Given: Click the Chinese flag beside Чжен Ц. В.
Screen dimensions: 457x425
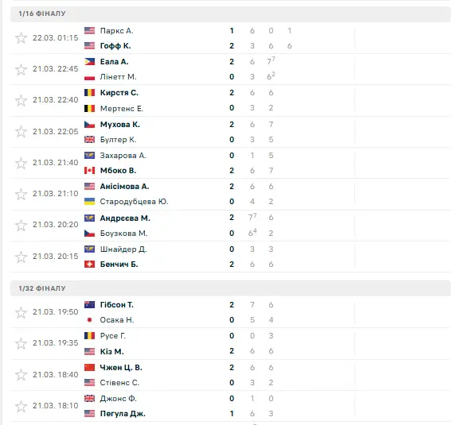Looking at the screenshot, I should point(89,367).
